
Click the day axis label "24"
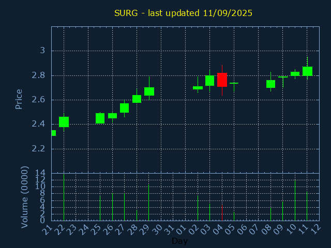[83, 229]
